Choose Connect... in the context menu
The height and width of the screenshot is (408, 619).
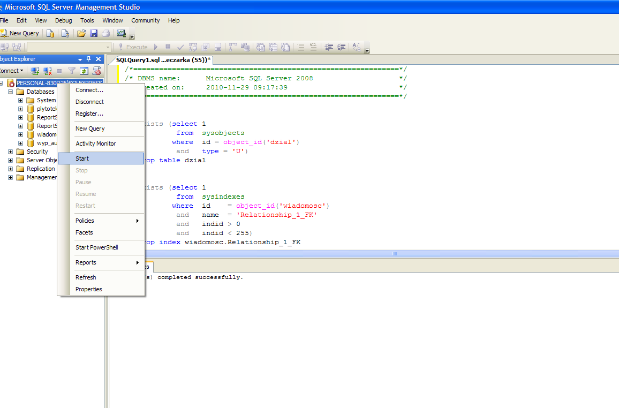point(101,90)
